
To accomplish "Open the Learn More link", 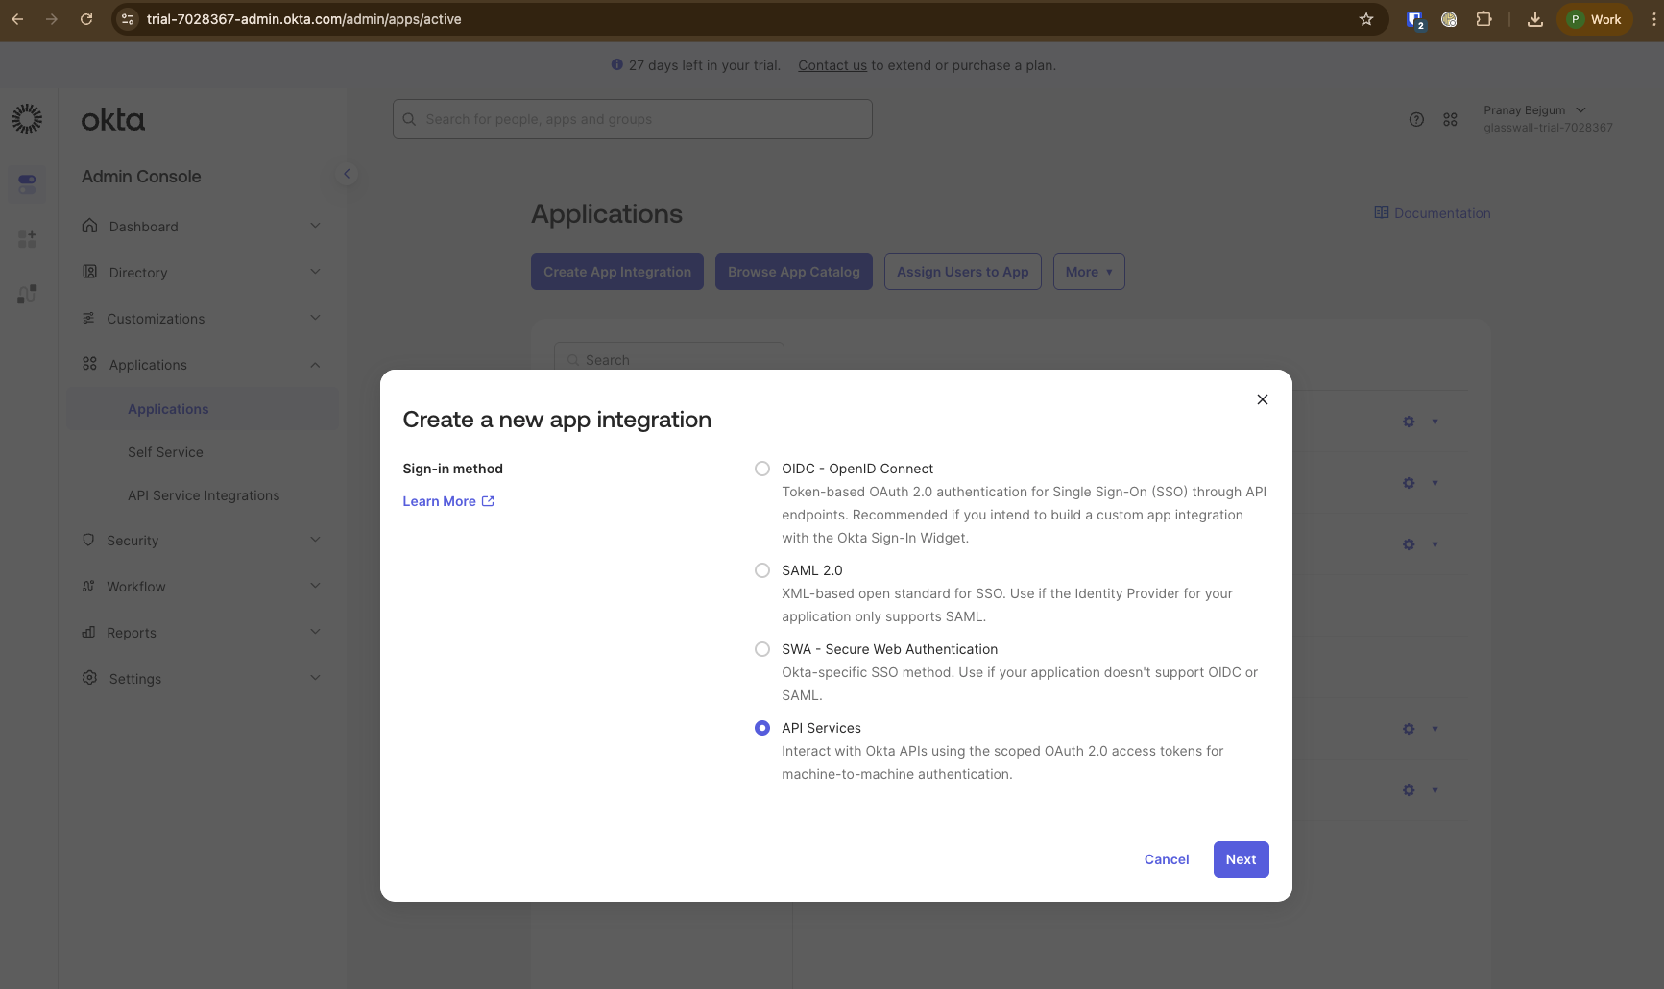I will (448, 501).
